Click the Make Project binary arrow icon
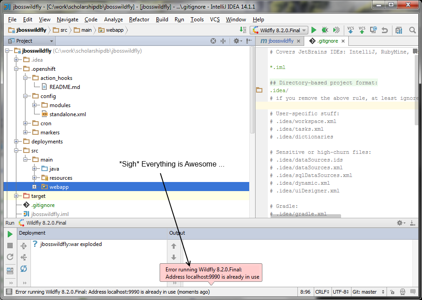 point(243,30)
